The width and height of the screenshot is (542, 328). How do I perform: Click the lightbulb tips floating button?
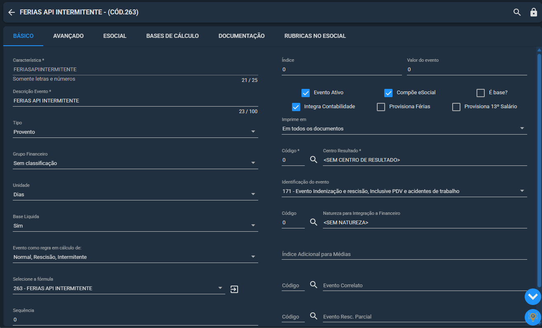tap(533, 317)
